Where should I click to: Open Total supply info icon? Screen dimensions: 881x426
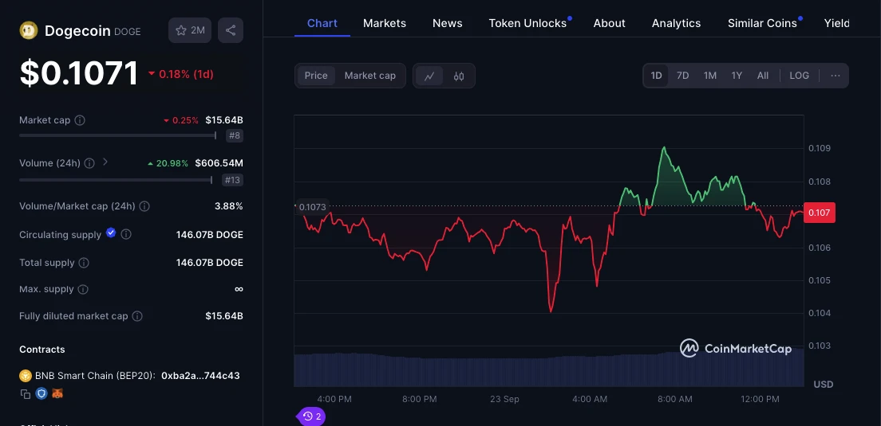83,262
